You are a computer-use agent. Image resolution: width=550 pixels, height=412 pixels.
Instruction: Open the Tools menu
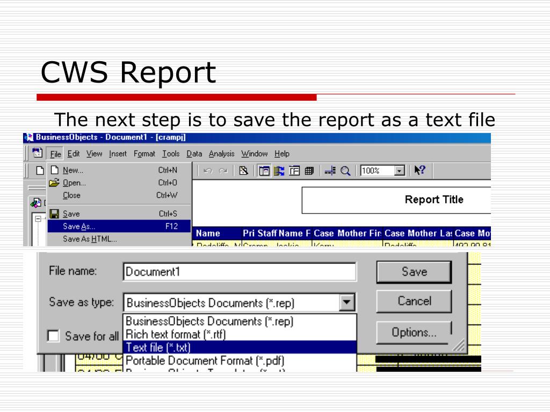tap(171, 154)
